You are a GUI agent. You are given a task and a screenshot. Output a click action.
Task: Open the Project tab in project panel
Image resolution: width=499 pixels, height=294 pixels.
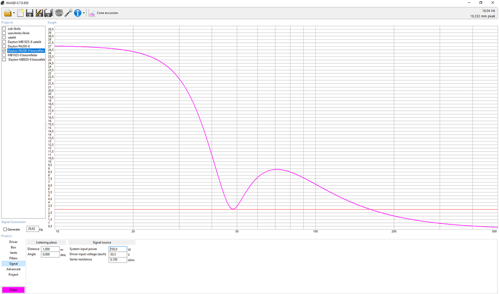pos(13,275)
